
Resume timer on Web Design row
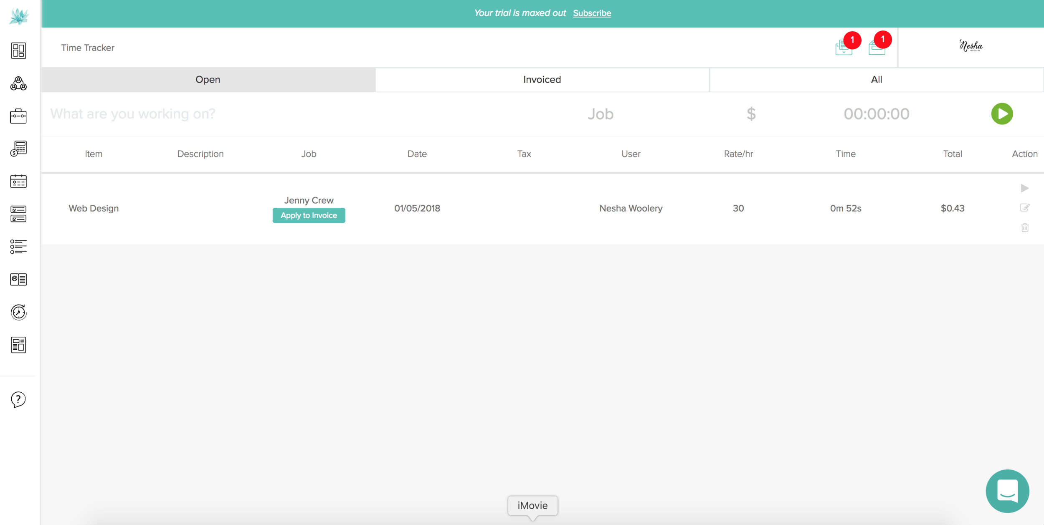[x=1024, y=188]
